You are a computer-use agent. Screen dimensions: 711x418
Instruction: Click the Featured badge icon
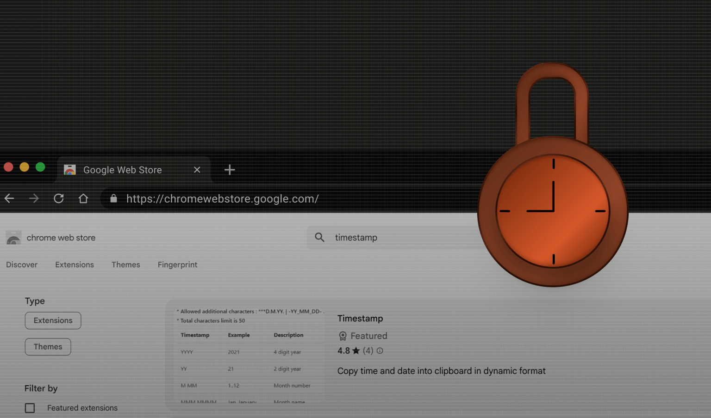click(x=343, y=336)
